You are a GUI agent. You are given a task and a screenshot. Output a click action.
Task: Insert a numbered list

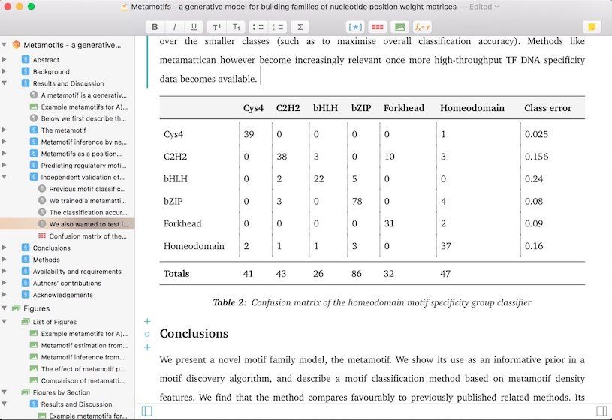tap(279, 27)
